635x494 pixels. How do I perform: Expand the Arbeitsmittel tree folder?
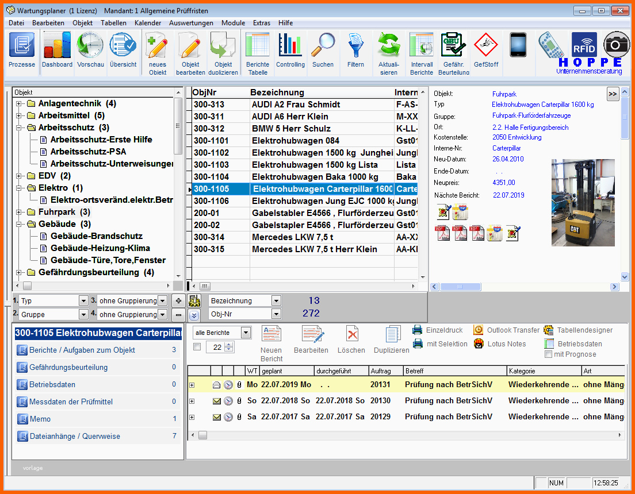18,115
